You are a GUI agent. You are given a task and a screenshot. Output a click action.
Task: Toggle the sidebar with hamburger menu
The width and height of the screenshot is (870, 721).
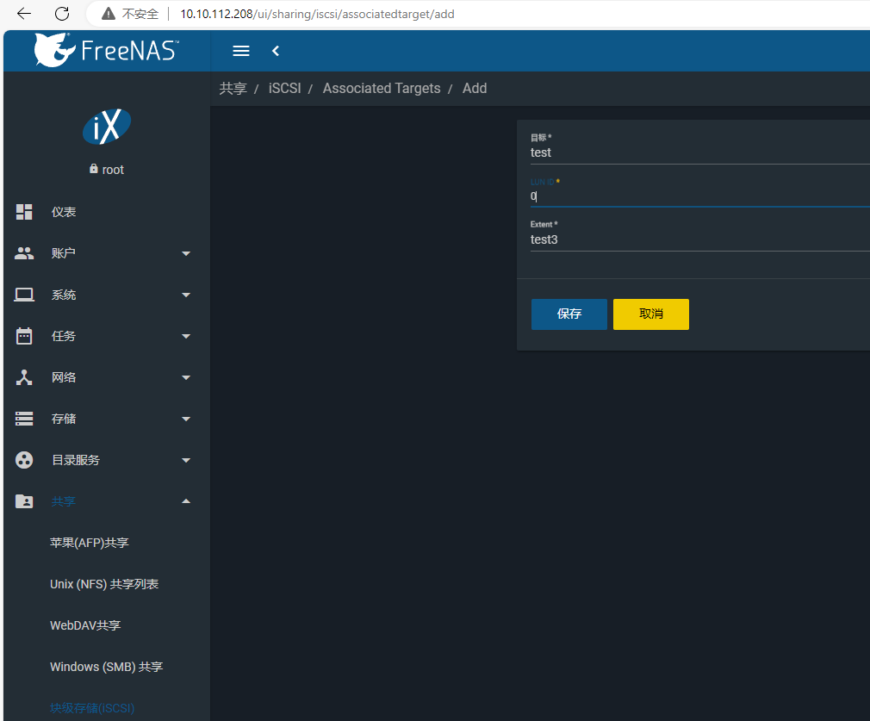(x=240, y=50)
